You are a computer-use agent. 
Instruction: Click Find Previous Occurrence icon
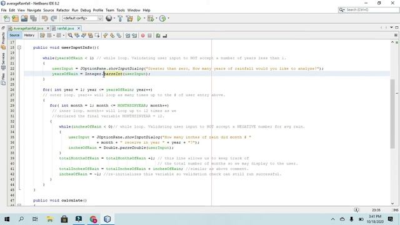click(x=77, y=36)
